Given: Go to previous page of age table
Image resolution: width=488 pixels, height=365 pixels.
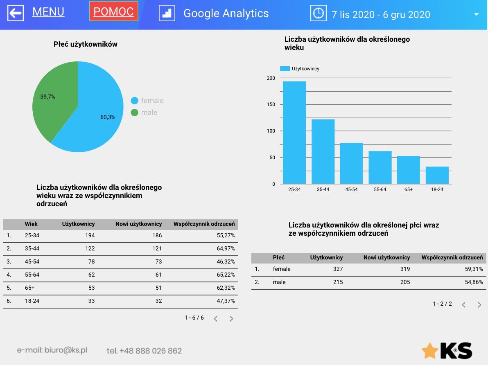Looking at the screenshot, I should (x=216, y=319).
